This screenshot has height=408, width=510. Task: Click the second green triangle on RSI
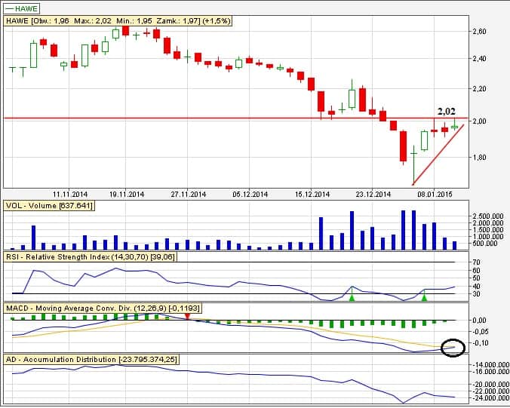(x=425, y=298)
